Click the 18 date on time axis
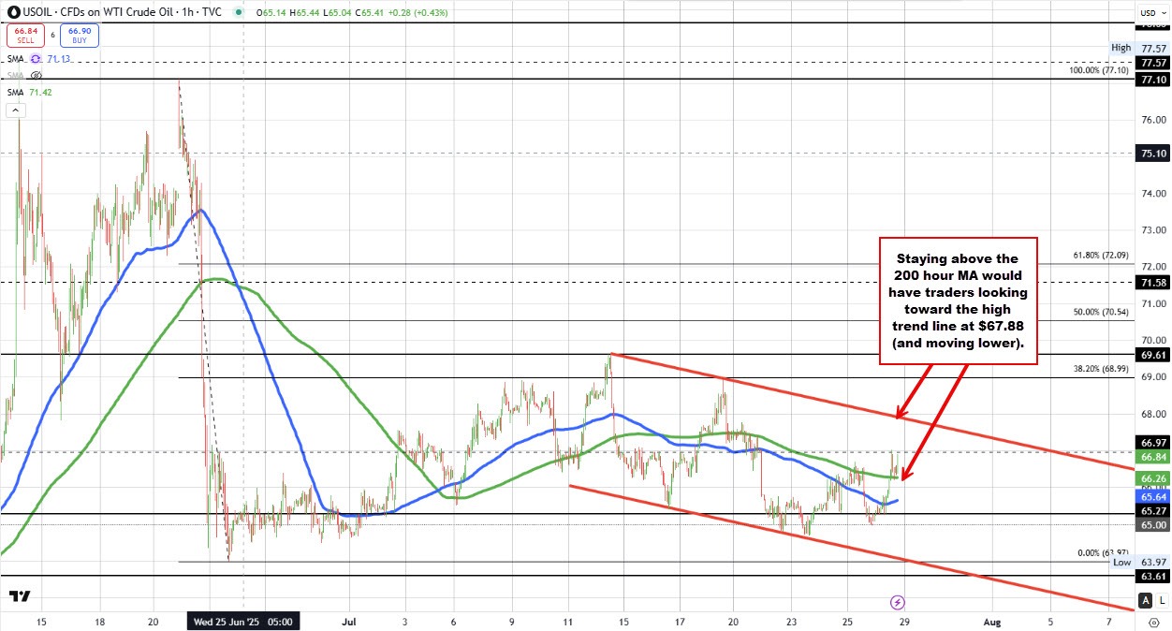The image size is (1172, 631). 98,621
